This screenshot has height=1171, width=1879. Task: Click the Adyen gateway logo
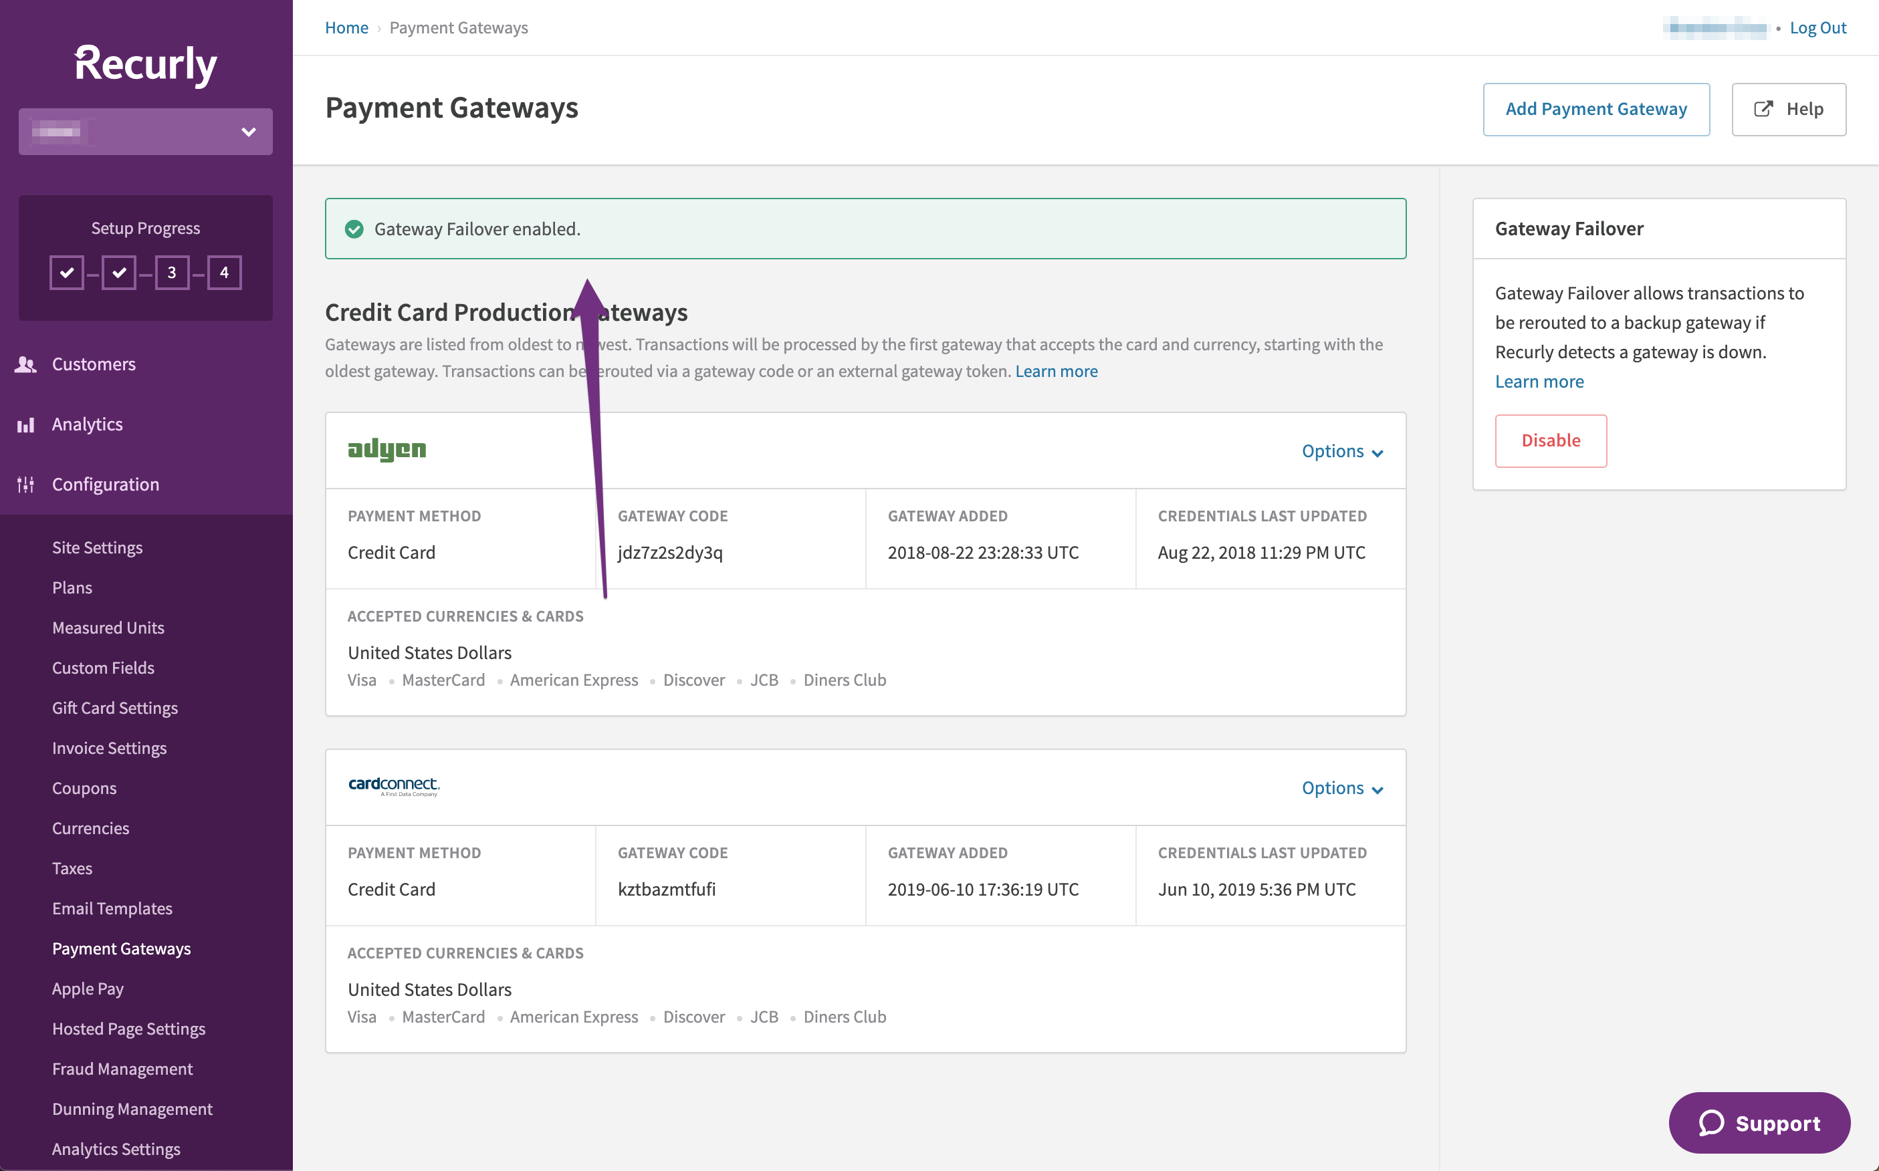pyautogui.click(x=386, y=449)
